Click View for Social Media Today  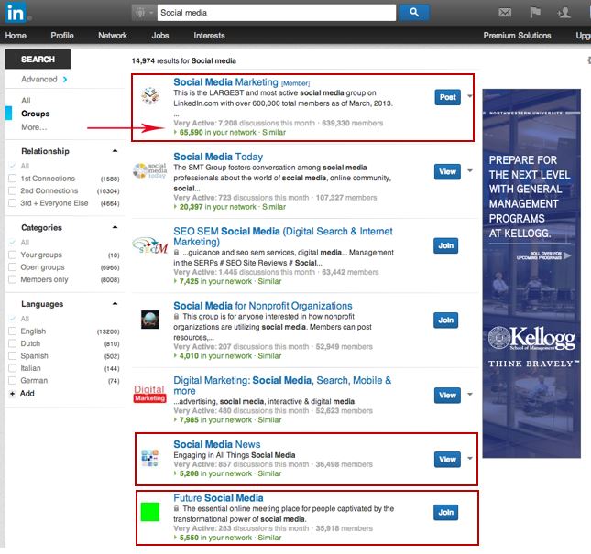click(447, 172)
